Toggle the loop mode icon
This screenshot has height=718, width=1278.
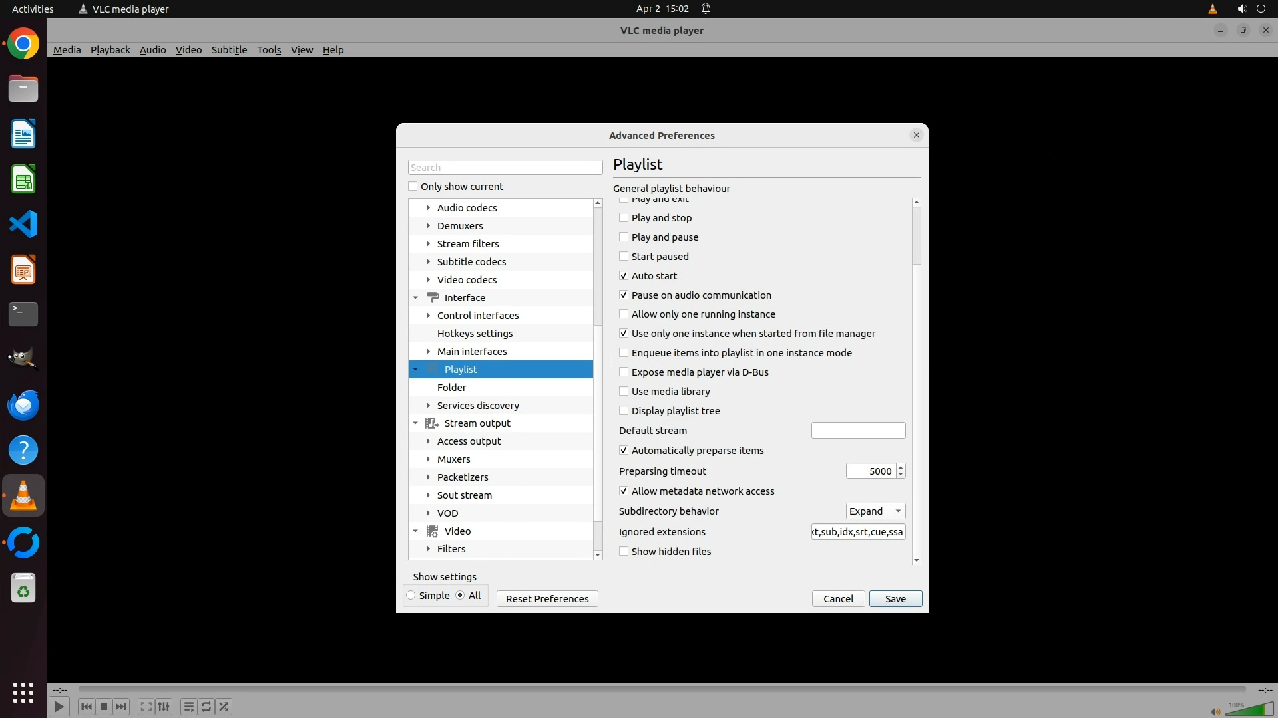click(x=206, y=707)
